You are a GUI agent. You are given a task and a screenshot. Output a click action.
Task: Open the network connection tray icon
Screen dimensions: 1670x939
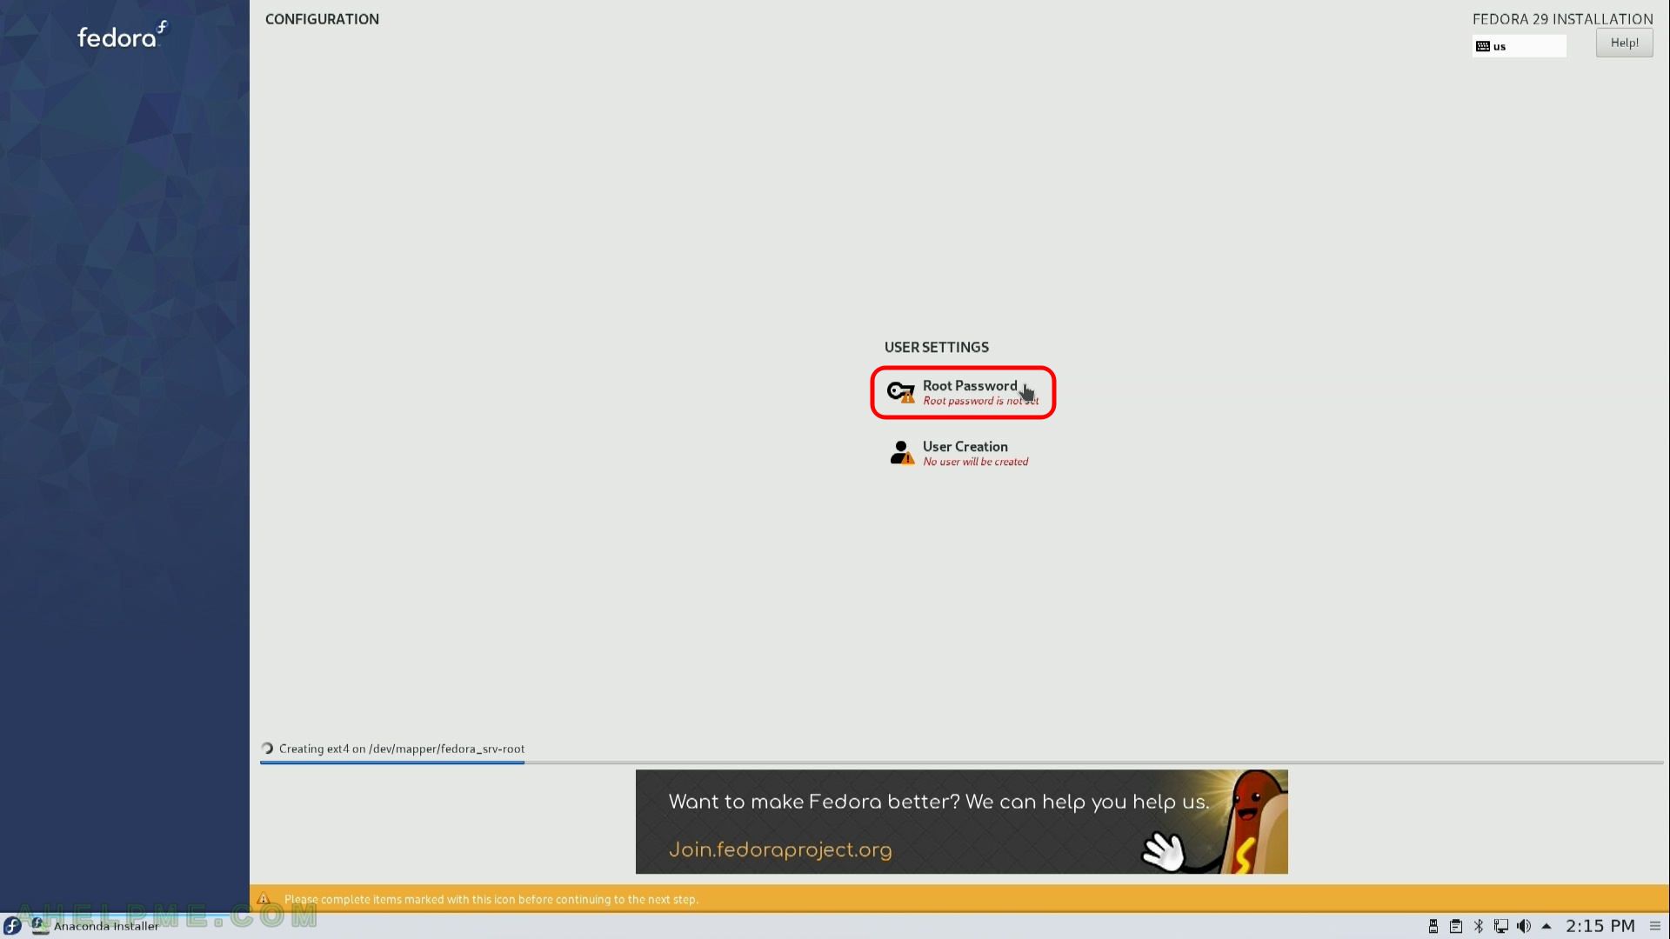tap(1501, 926)
